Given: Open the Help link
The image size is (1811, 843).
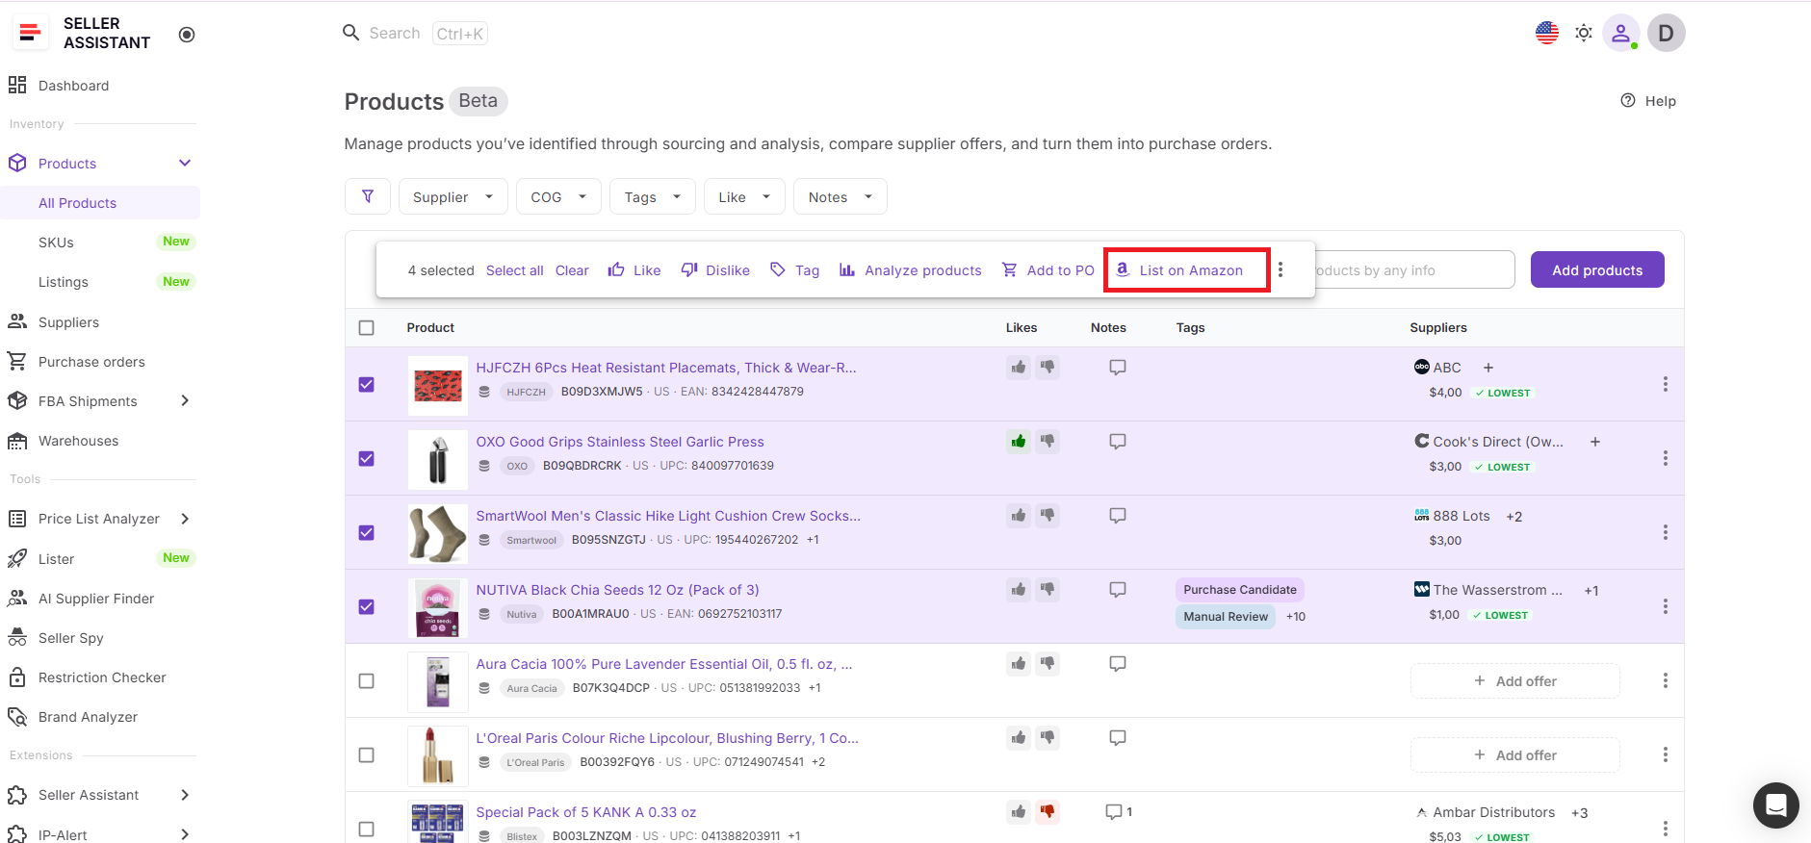Looking at the screenshot, I should click(1648, 101).
